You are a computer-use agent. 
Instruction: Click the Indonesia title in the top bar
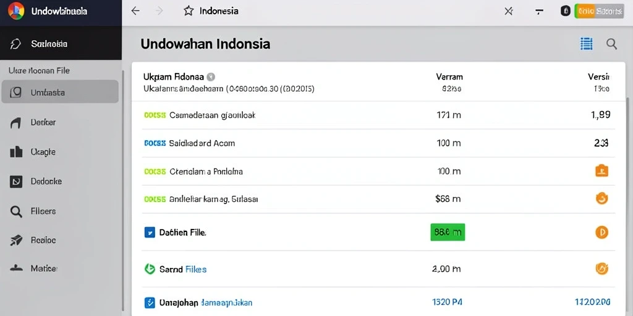tap(219, 11)
